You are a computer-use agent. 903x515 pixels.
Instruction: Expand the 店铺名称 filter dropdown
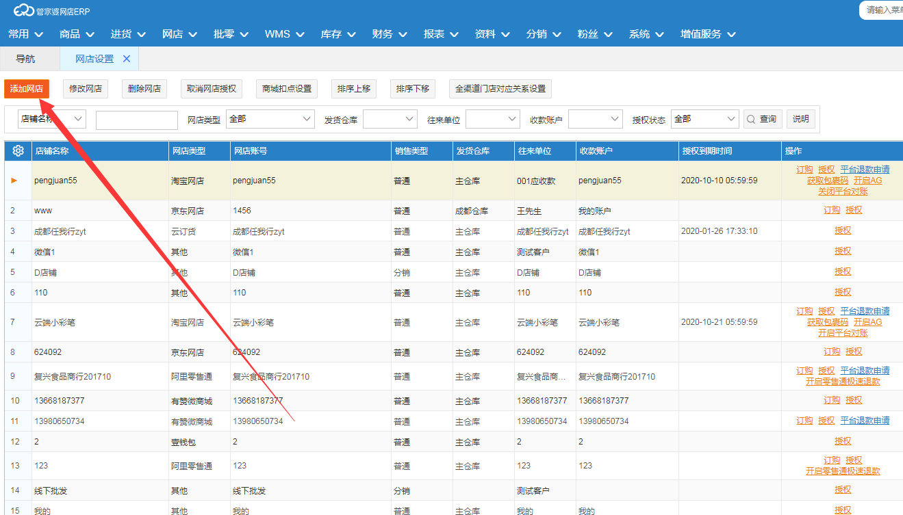click(51, 119)
